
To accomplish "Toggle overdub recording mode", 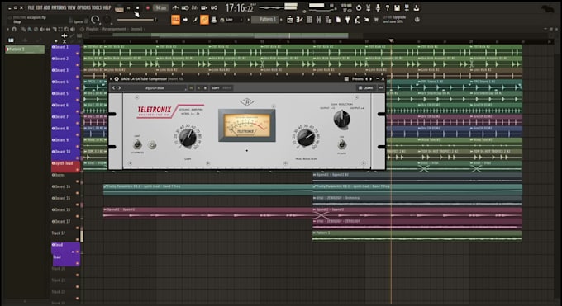I will pyautogui.click(x=204, y=8).
